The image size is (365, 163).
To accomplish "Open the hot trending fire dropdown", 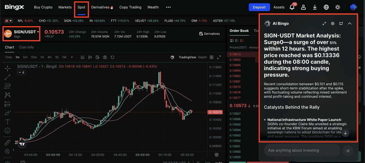I will pyautogui.click(x=8, y=21).
